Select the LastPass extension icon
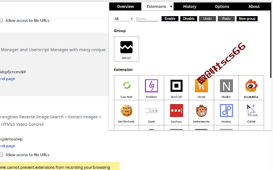Screen dimensions: 273x170 (x=176, y=110)
